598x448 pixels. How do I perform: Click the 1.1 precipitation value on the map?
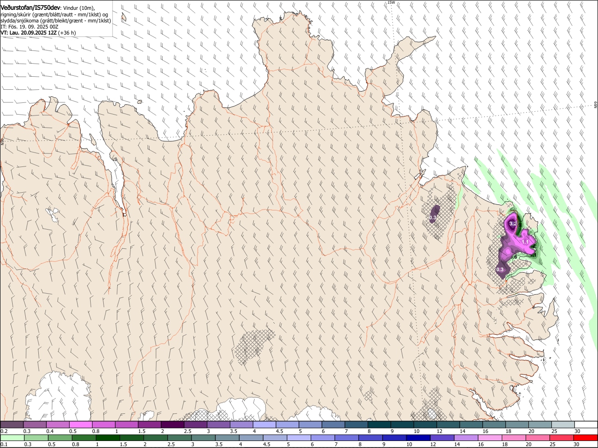pos(525,242)
